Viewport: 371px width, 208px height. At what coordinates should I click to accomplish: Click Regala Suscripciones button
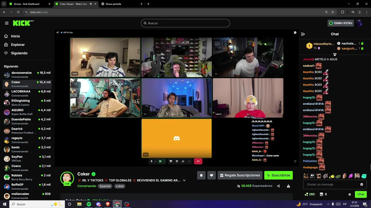pos(240,175)
